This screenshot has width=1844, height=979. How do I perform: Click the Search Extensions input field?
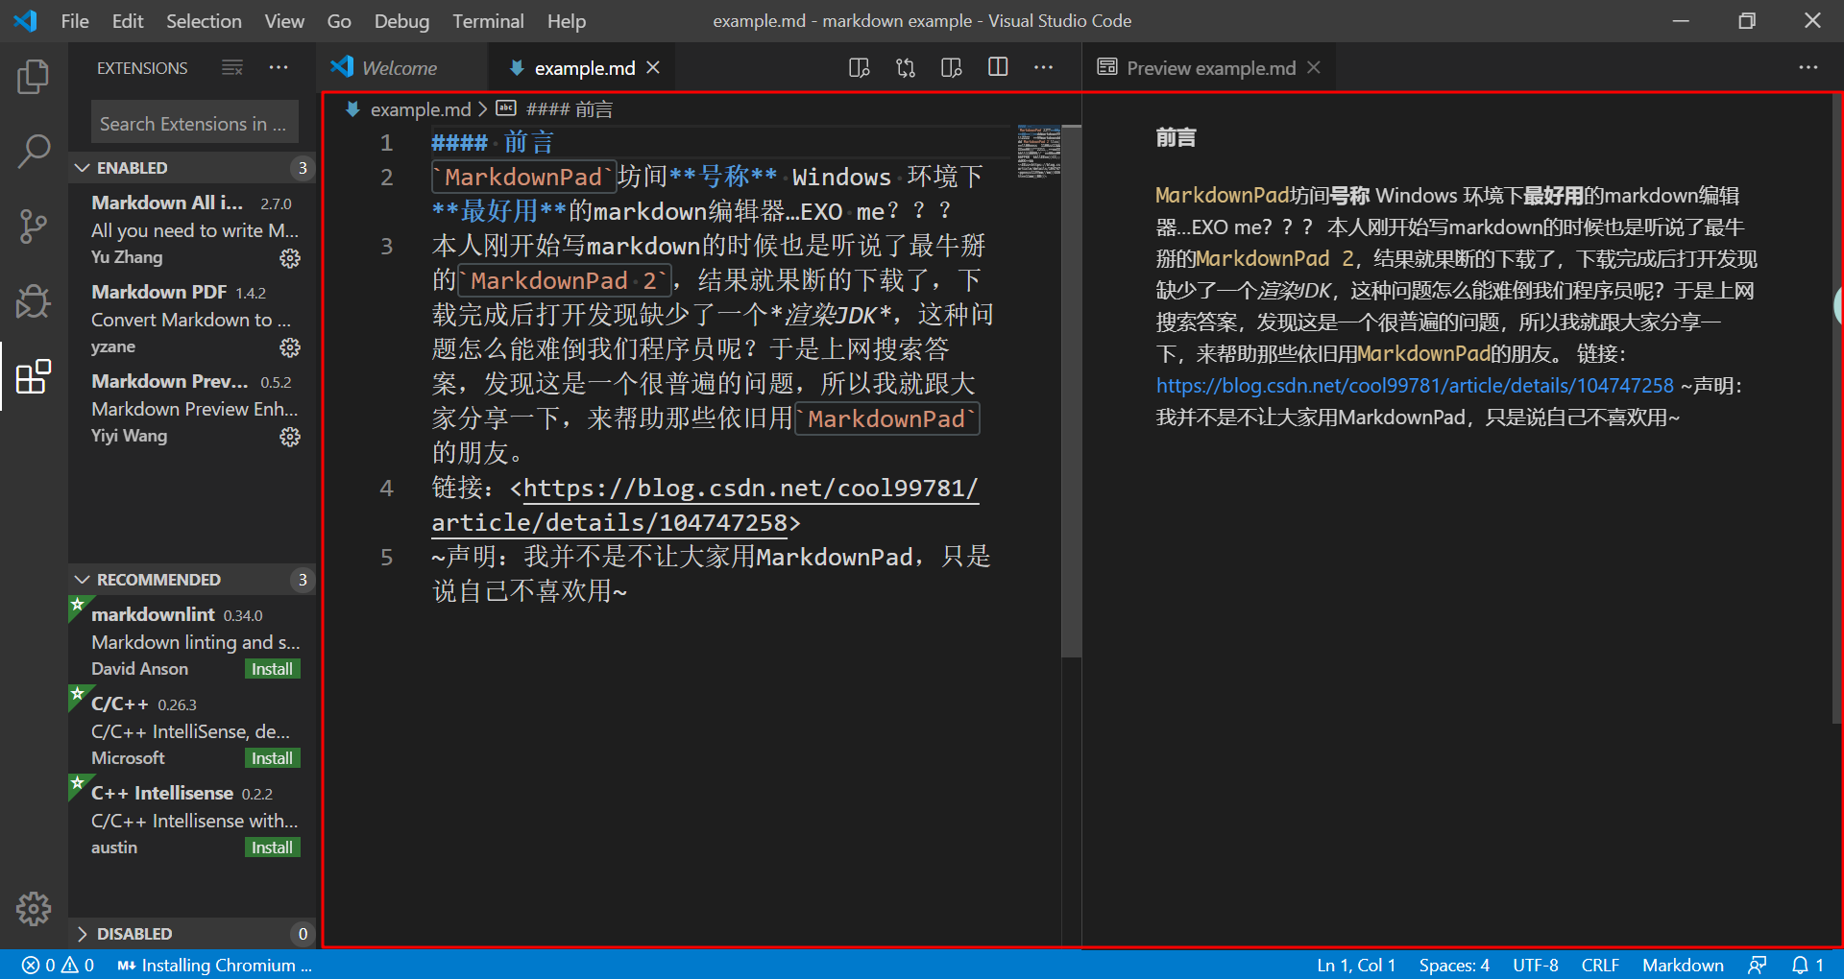(194, 123)
